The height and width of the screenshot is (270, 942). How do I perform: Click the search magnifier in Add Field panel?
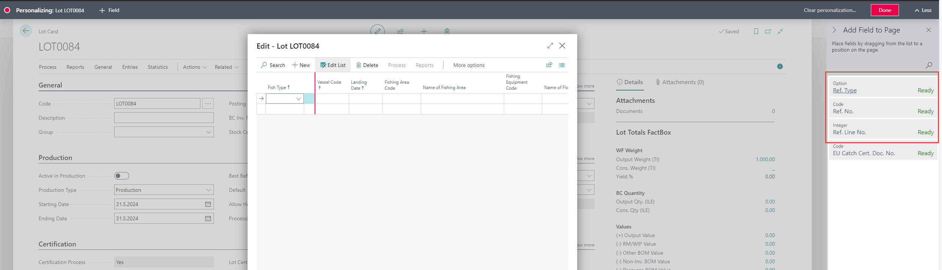929,65
